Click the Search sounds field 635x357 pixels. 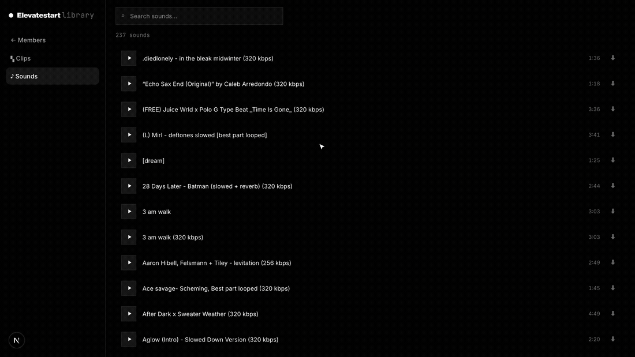pyautogui.click(x=199, y=16)
